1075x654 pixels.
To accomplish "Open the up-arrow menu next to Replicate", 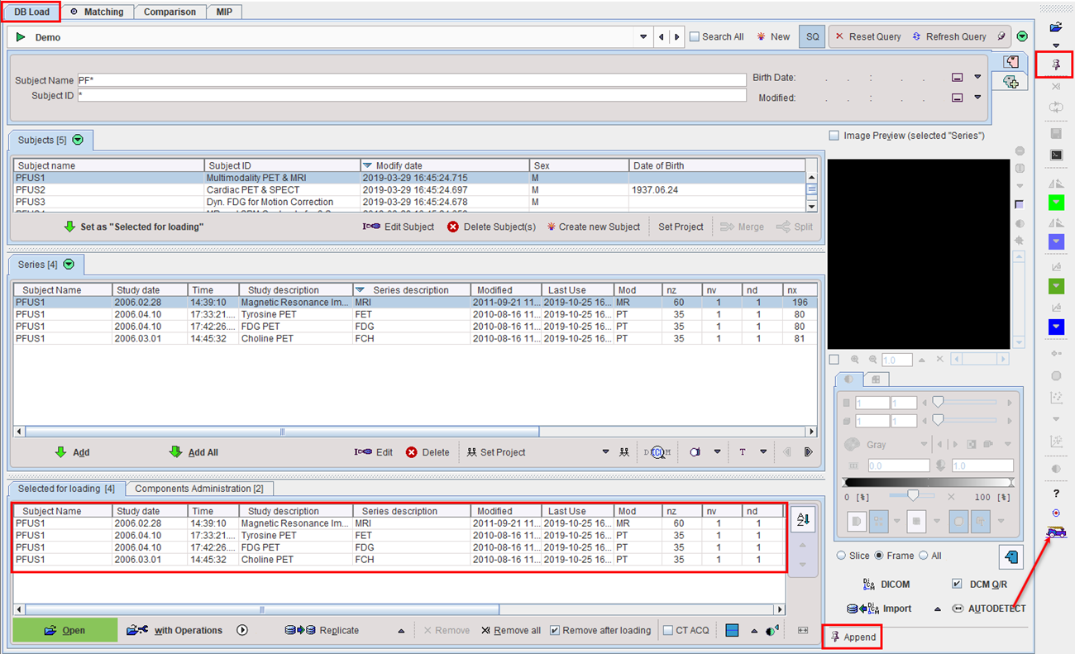I will coord(401,630).
